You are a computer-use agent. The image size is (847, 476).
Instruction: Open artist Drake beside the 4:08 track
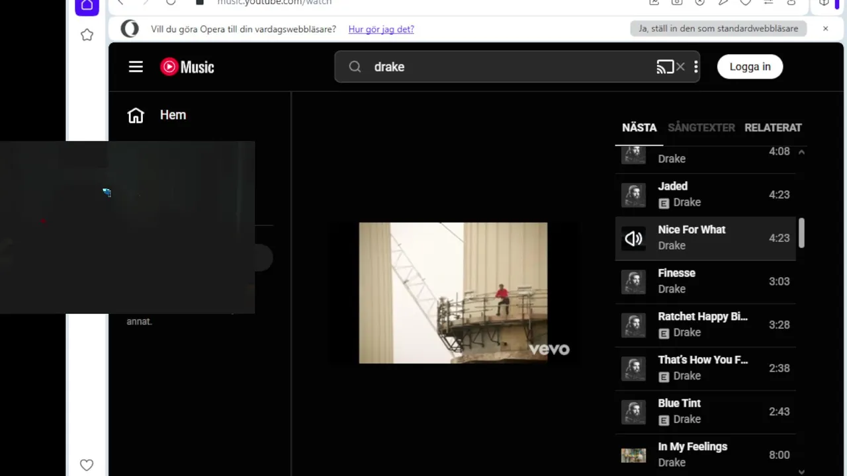(672, 159)
